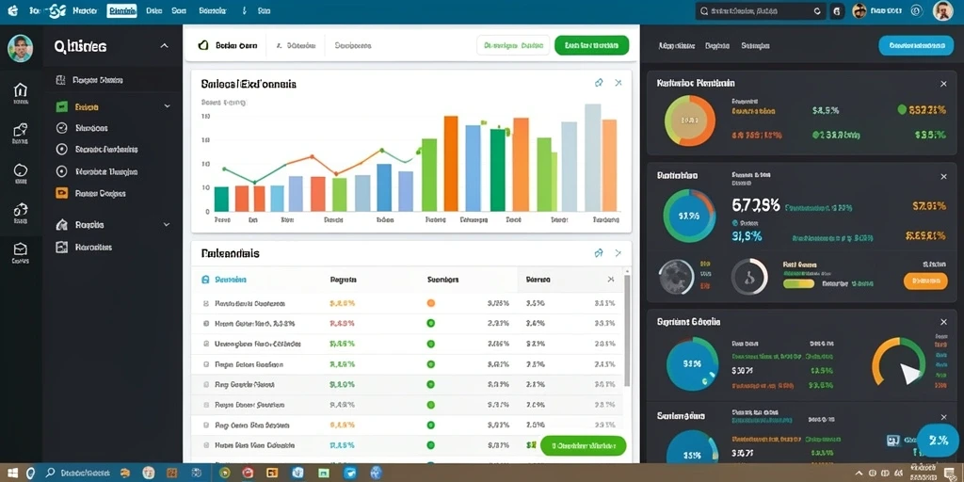Click the refresh icon inside top search box
Viewport: 964px width, 482px height.
tap(817, 11)
